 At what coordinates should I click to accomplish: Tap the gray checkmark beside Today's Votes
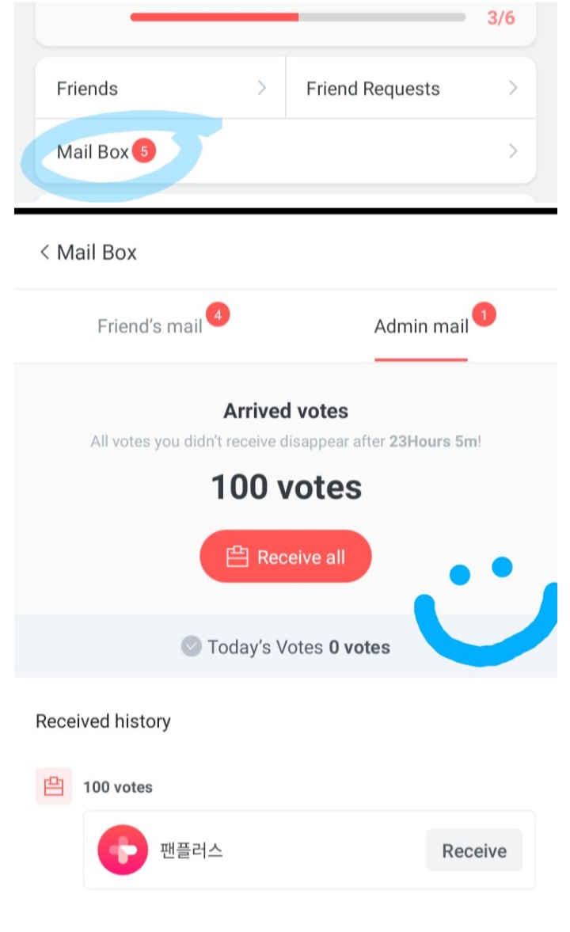tap(191, 647)
